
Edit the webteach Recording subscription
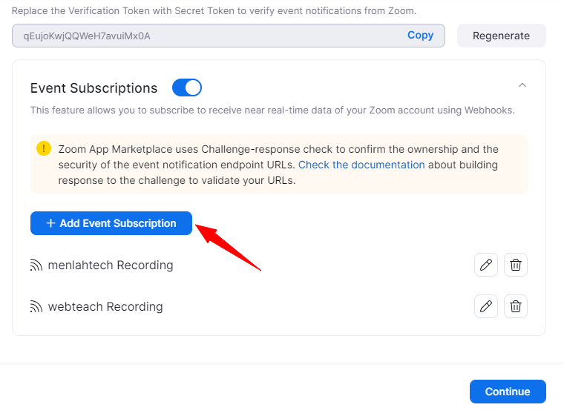point(486,306)
